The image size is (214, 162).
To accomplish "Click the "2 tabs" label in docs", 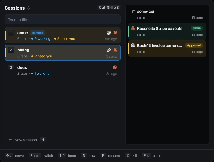I will 22,73.
